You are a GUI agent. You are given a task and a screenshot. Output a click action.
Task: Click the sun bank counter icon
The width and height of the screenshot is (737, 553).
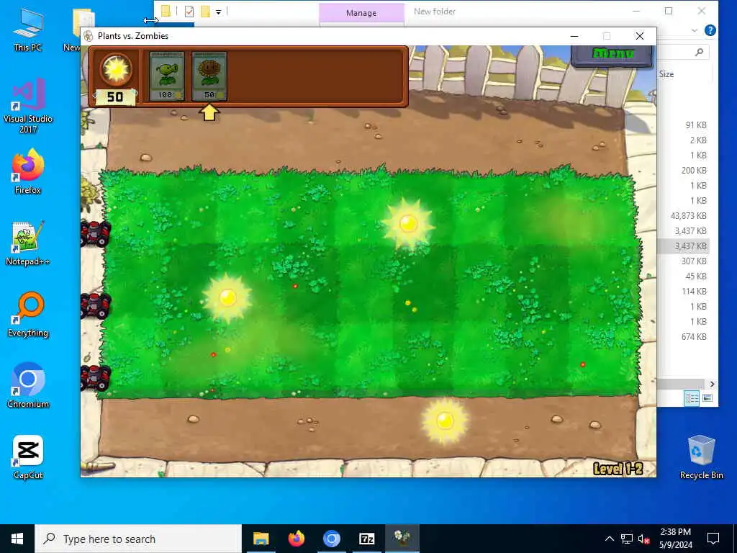coord(116,70)
